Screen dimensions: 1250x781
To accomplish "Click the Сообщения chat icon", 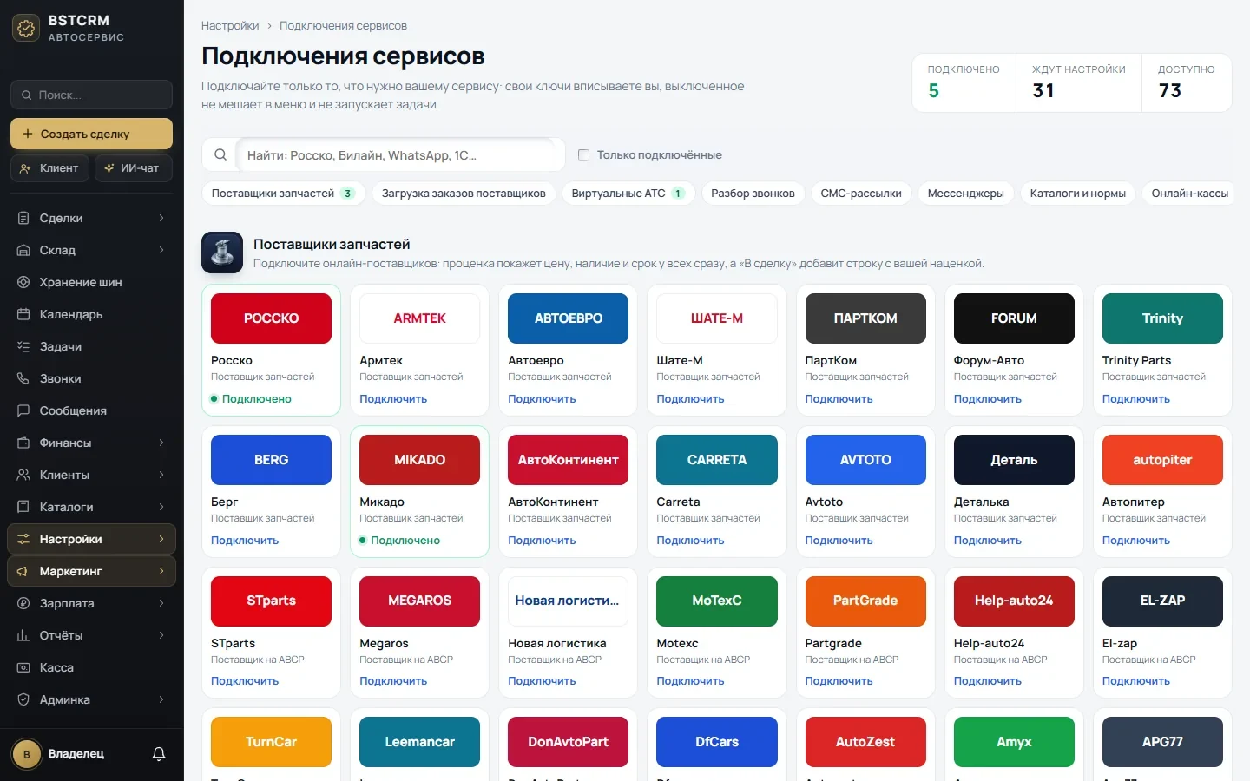I will [23, 410].
